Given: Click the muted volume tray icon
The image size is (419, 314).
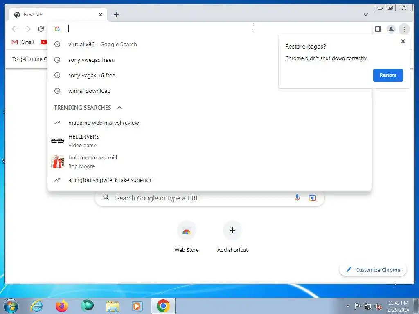Looking at the screenshot, I should pyautogui.click(x=378, y=306).
